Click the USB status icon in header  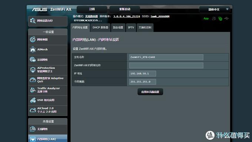coord(226,19)
